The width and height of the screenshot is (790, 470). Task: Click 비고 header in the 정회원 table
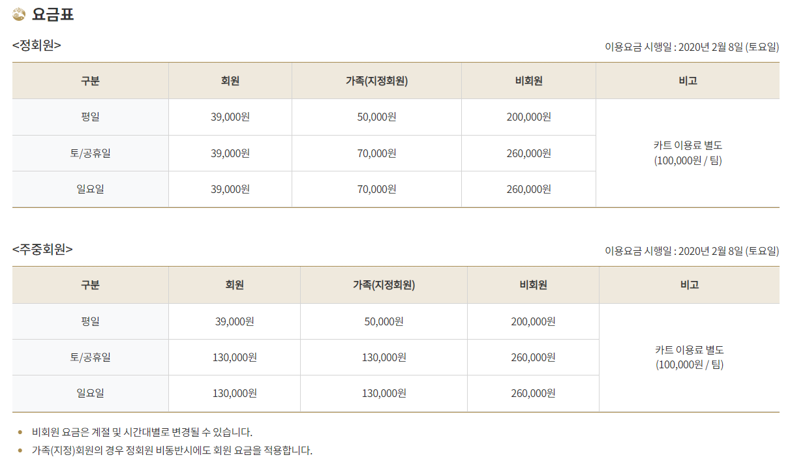pos(688,81)
